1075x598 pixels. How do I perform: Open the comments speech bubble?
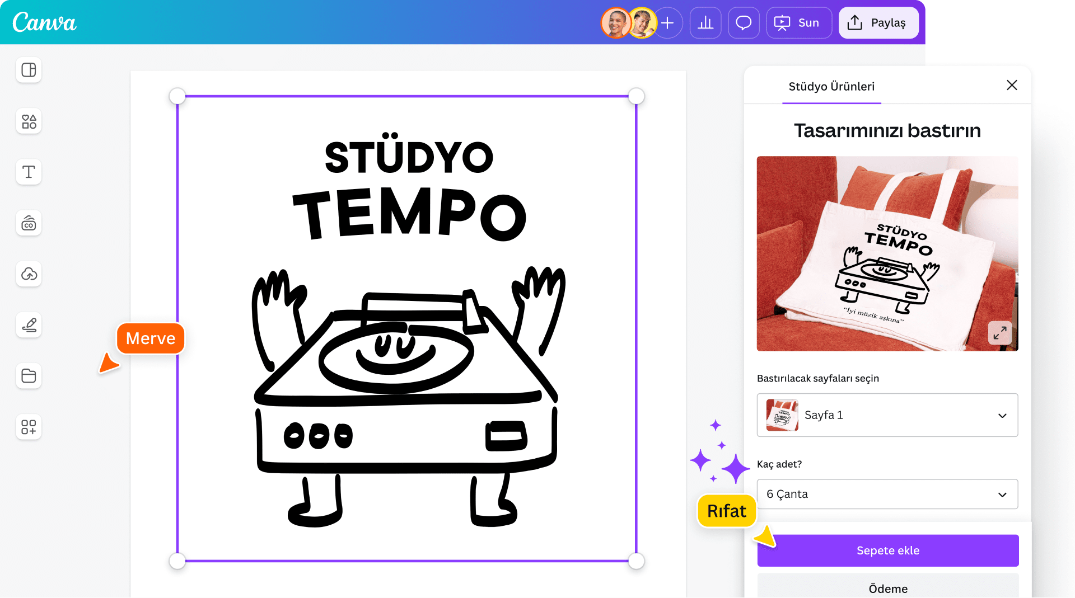(744, 23)
